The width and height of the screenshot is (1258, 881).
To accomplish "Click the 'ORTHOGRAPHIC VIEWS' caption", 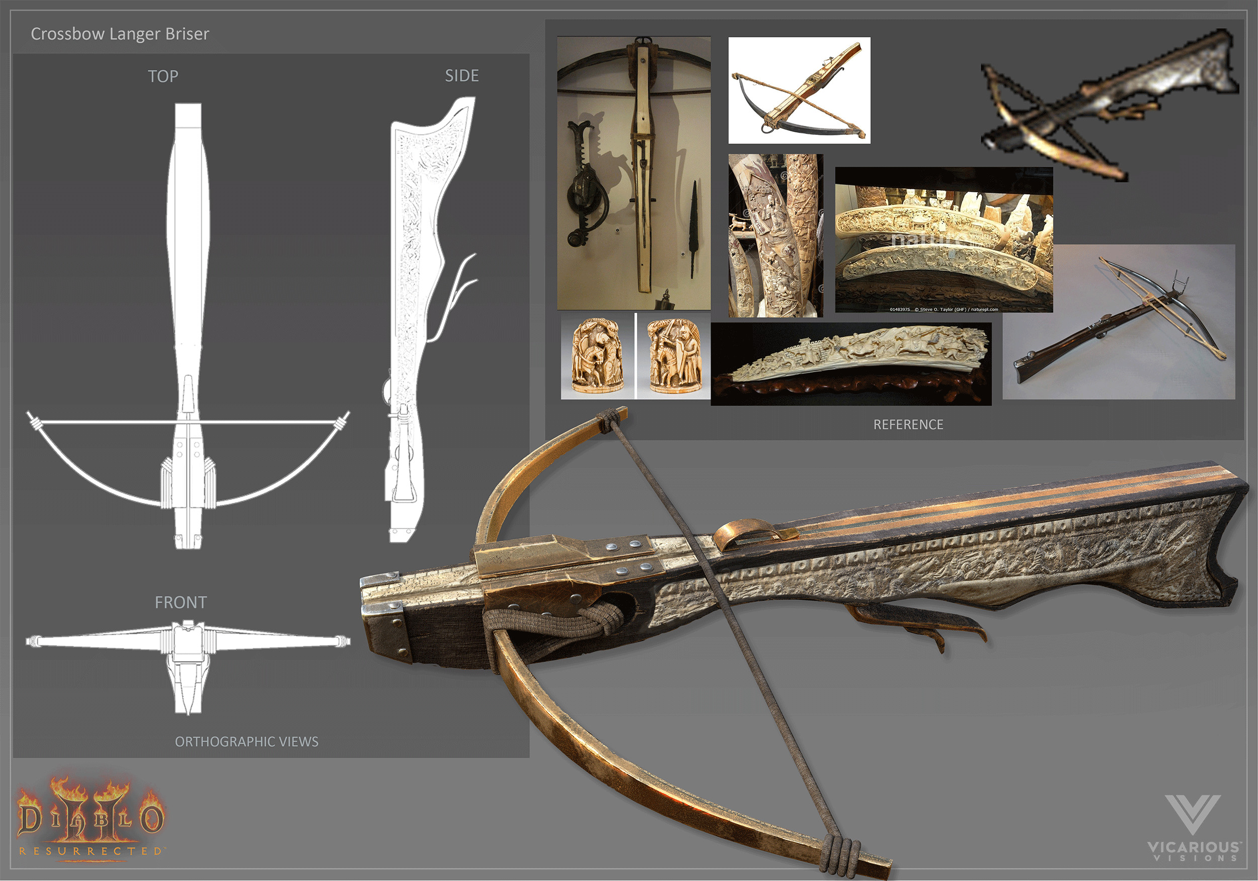I will (247, 742).
